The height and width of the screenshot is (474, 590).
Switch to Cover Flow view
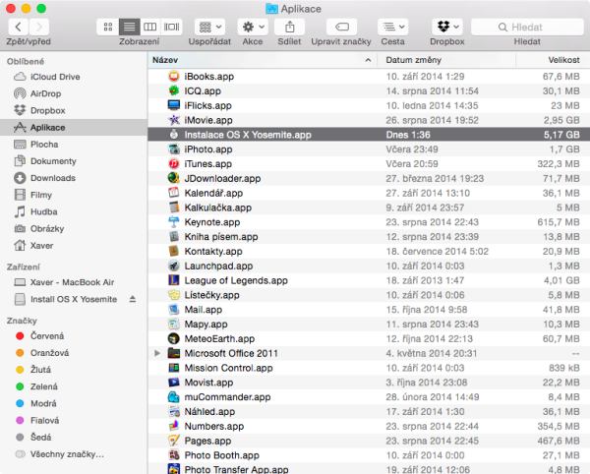(x=172, y=26)
